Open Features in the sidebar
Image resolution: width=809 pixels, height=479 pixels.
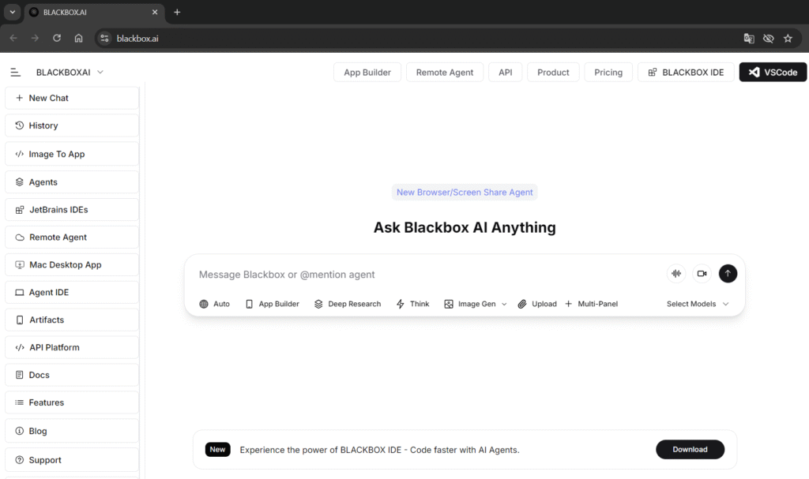[x=72, y=402]
